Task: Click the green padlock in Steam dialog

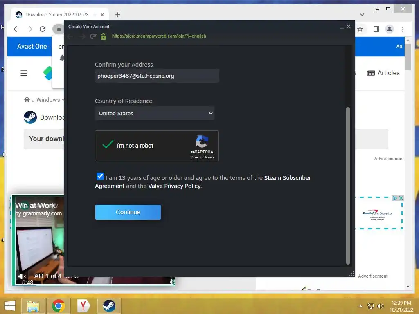Action: (x=104, y=36)
